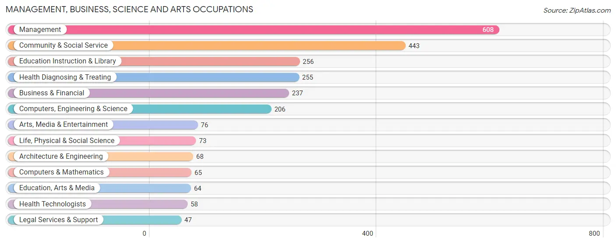Click the Architecture & Engineering label

(61, 157)
